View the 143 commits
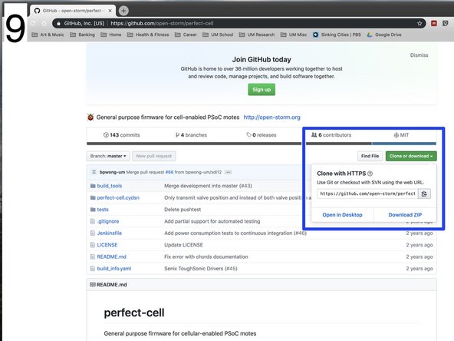Image resolution: width=454 pixels, height=341 pixels. pyautogui.click(x=122, y=135)
